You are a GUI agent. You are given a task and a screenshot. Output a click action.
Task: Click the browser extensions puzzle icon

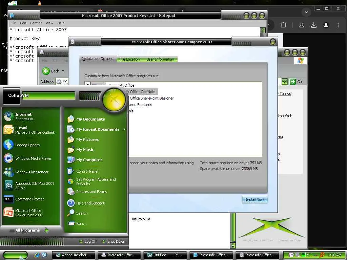point(283,25)
